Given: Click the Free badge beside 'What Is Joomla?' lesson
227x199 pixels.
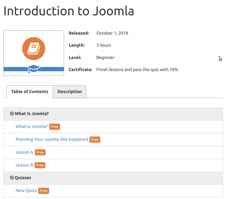Looking at the screenshot, I should tap(55, 127).
